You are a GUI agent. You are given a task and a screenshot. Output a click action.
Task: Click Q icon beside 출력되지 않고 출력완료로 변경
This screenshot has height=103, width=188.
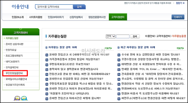(x=47, y=69)
